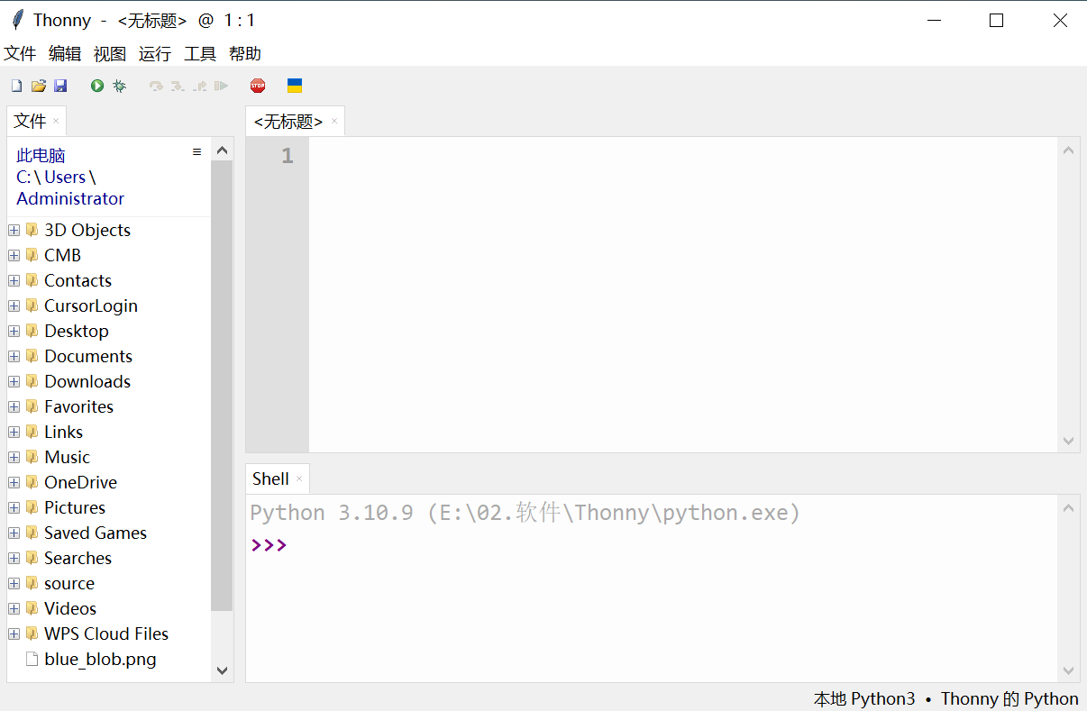Expand the Searches folder
This screenshot has height=711, width=1087.
coord(14,558)
